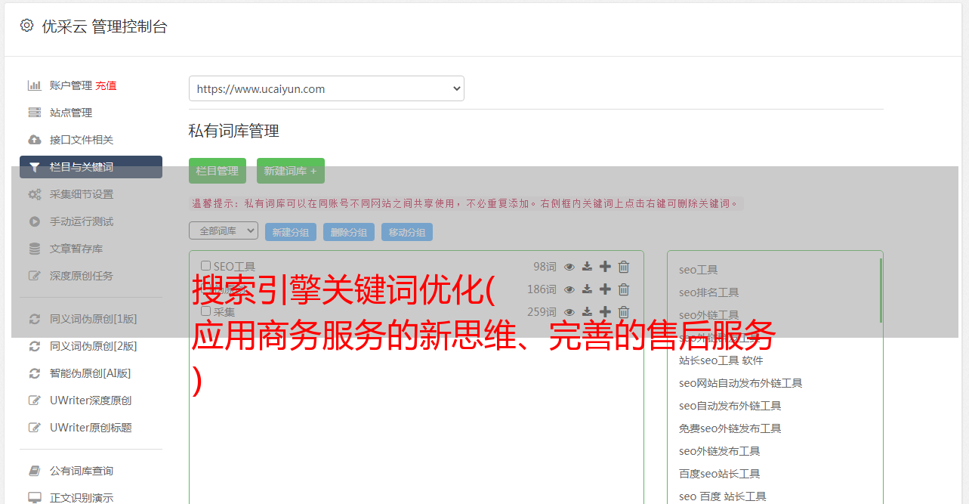Click the keyword "seo自动发布外链工具"
Screen dimensions: 969x504
730,406
